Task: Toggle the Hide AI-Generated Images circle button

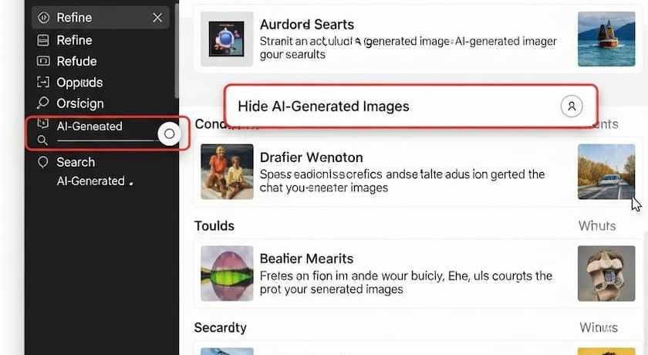Action: pos(572,106)
